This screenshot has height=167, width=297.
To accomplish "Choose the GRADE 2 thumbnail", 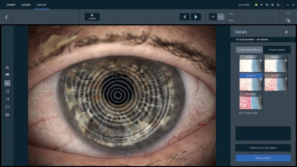I will [251, 82].
